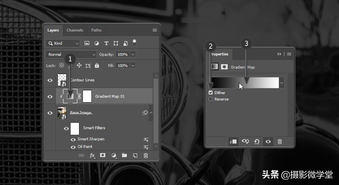339x185 pixels.
Task: Click the gradient bar to edit gradient
Action: [245, 83]
